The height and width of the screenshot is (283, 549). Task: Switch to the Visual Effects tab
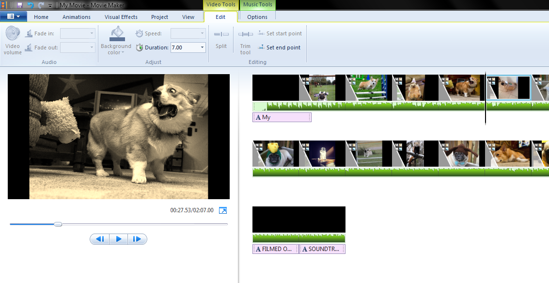pyautogui.click(x=121, y=16)
